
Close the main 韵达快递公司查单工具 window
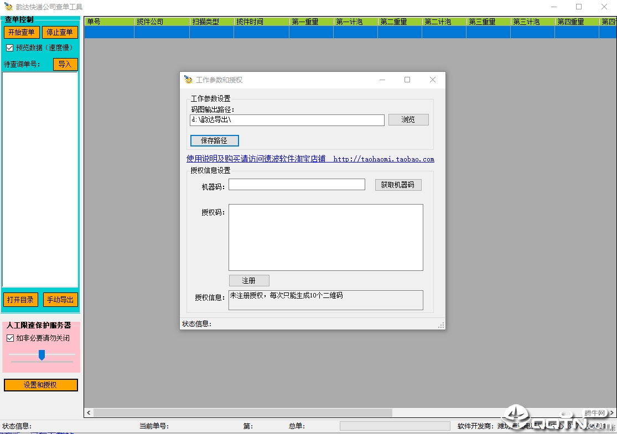(604, 7)
